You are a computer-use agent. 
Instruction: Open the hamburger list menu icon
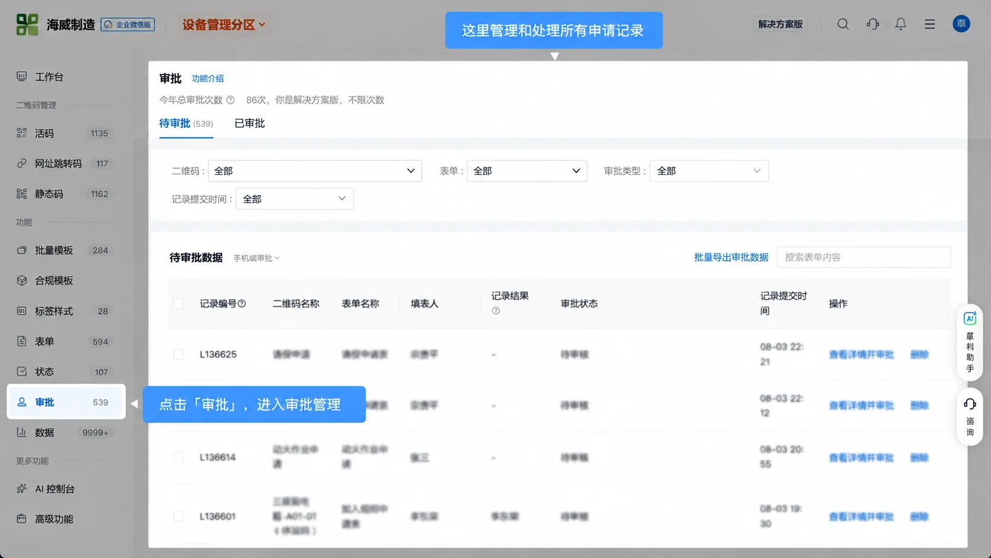(929, 24)
